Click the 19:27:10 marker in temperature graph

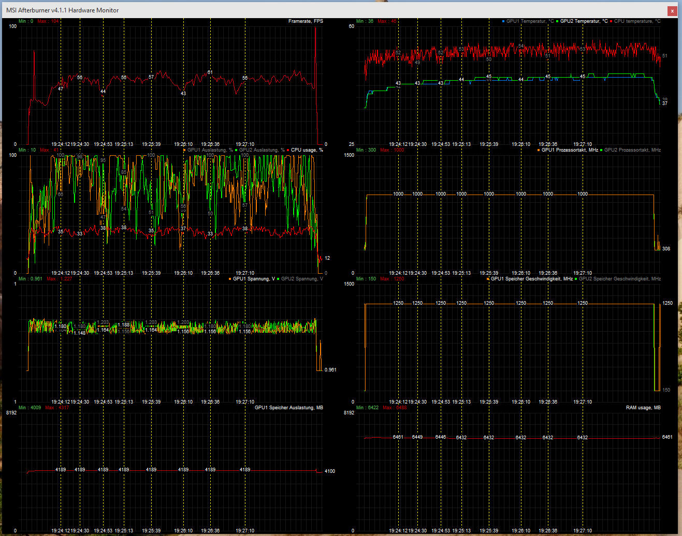click(583, 144)
